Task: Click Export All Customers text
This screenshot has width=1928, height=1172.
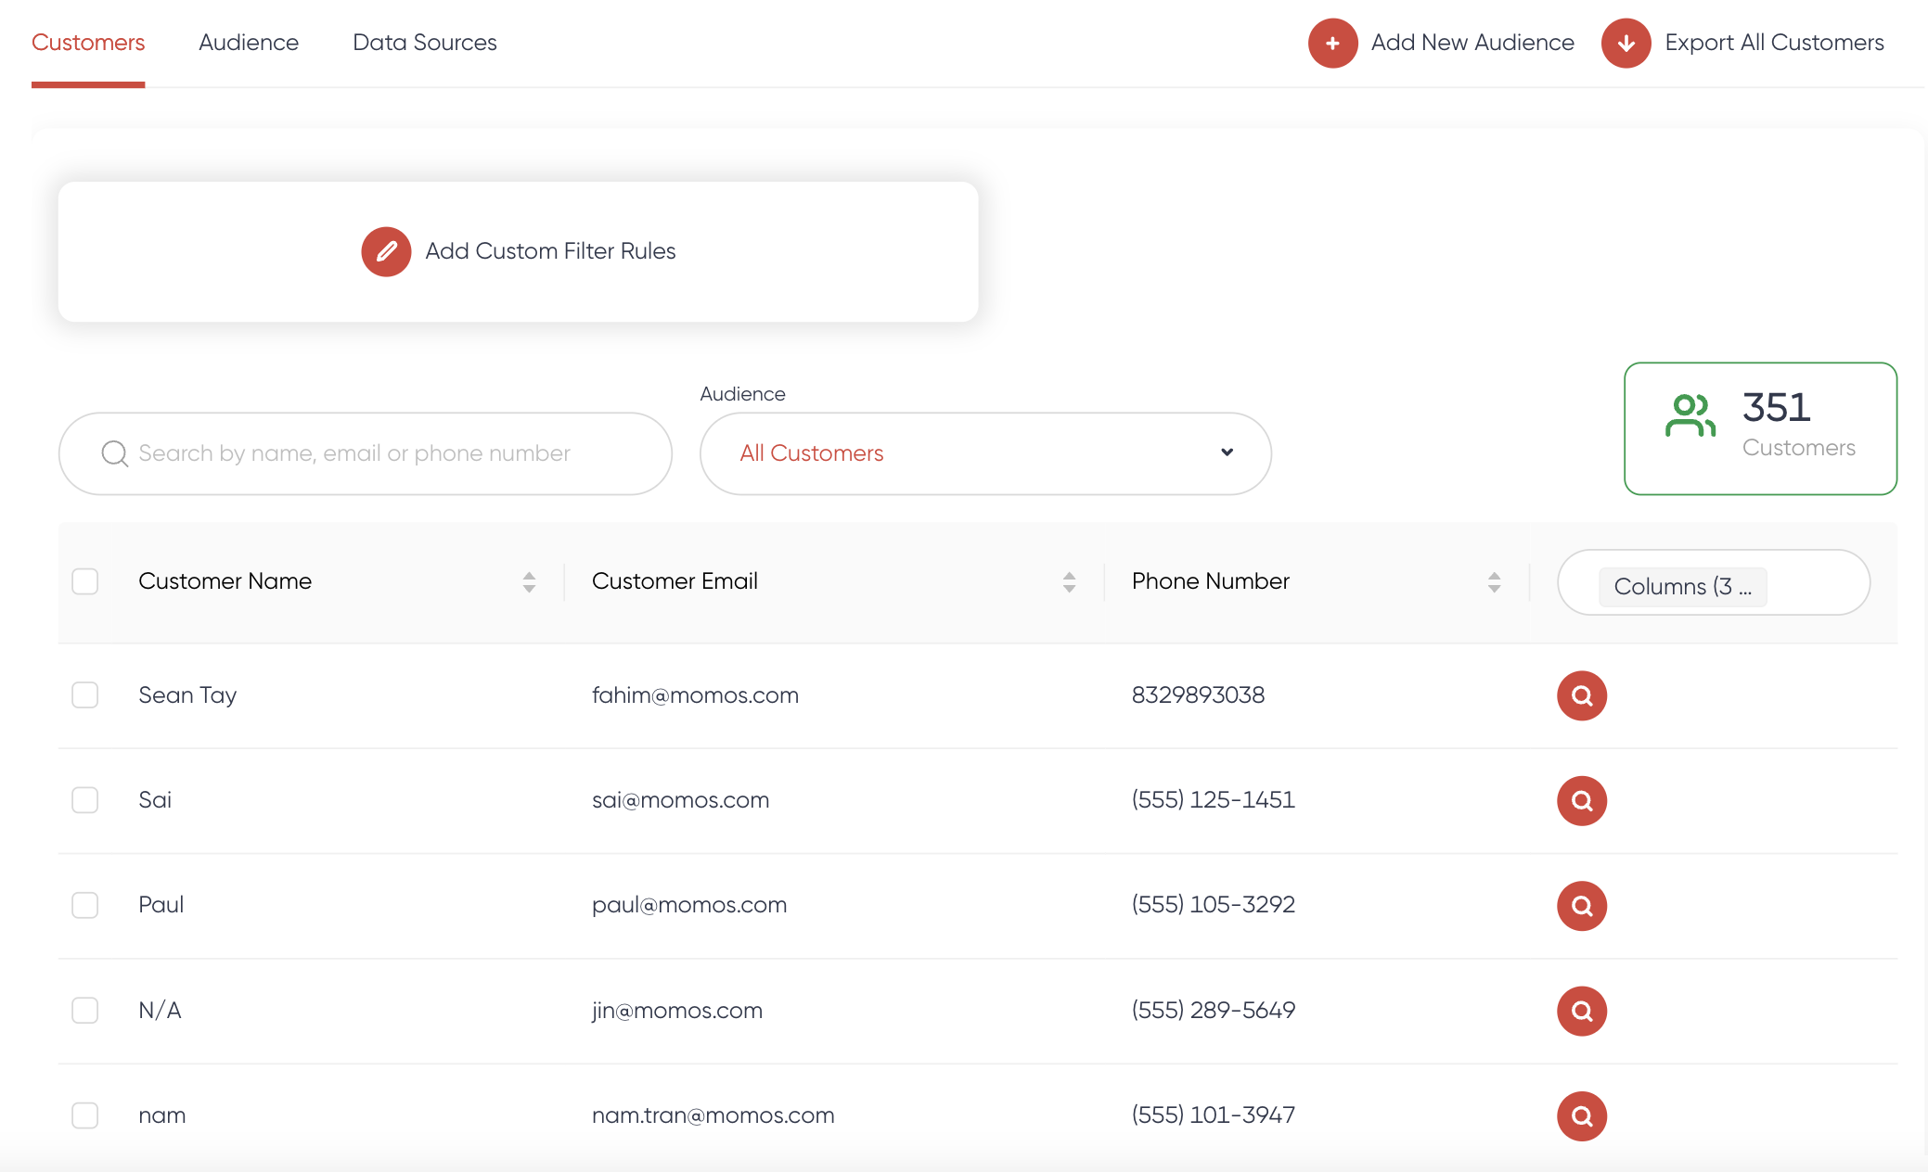Action: point(1774,43)
